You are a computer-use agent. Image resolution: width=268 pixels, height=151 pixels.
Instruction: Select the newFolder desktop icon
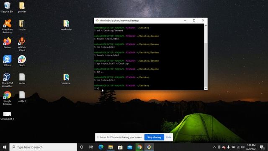tap(66, 25)
